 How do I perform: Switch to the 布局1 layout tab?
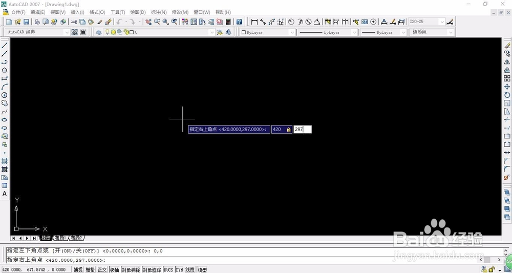pyautogui.click(x=60, y=238)
